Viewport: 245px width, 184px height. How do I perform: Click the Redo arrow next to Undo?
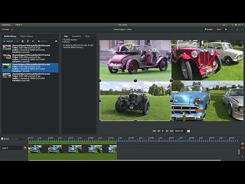[x=12, y=30]
